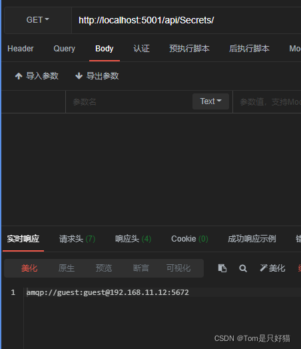Screen dimensions: 301x349
Task: Click the 导入参数 button
Action: (x=37, y=76)
